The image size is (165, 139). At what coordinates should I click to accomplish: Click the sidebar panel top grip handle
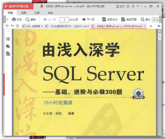click(8, 31)
